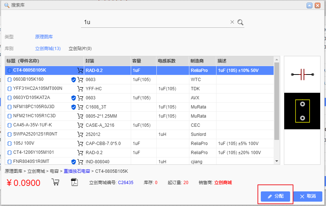Select the YFF31HC2A105MT000N row title
326x206 pixels.
click(38, 88)
